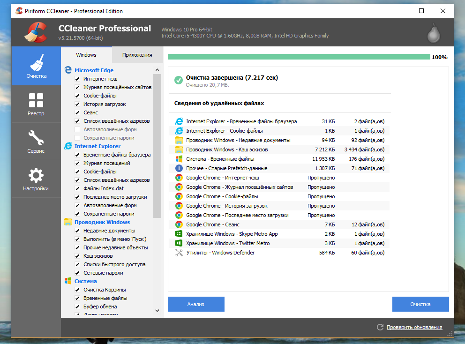Click the store icon for the Twitter Metro result

pos(179,243)
